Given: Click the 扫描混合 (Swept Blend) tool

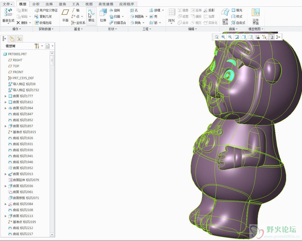Looking at the screenshot, I should [x=118, y=23].
